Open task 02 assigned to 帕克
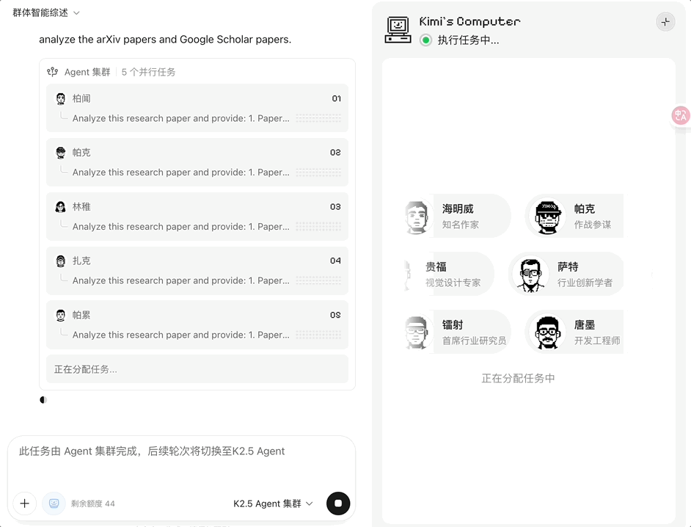Viewport: 691px width, 527px height. pyautogui.click(x=197, y=162)
